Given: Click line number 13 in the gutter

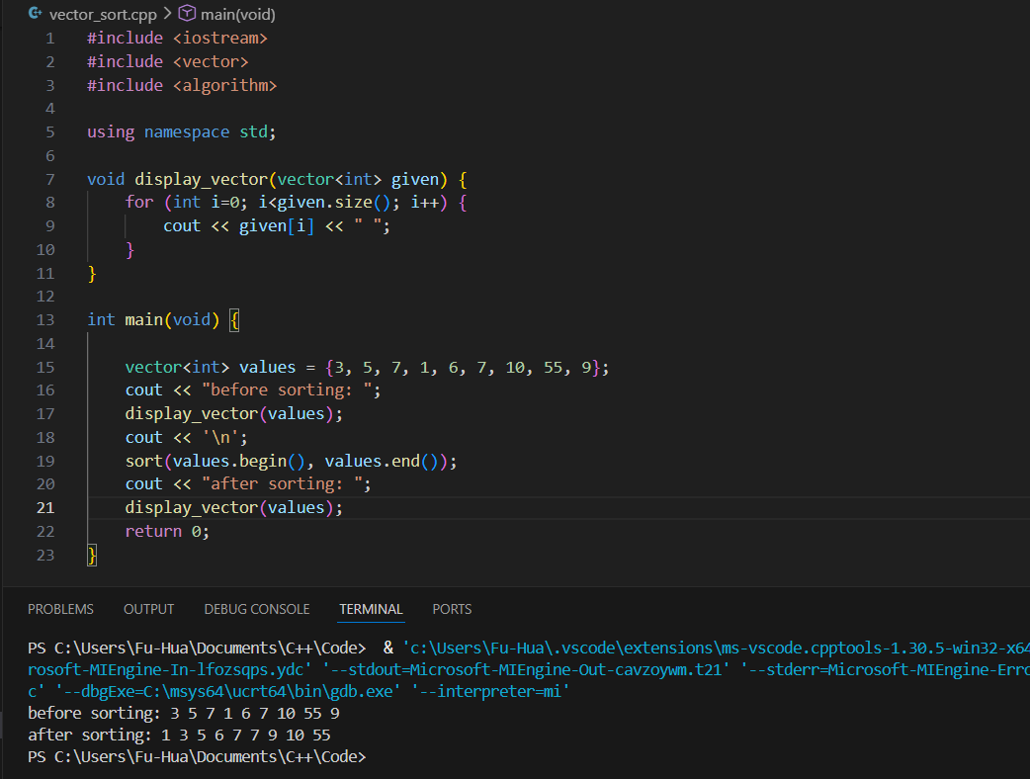Looking at the screenshot, I should [x=44, y=319].
